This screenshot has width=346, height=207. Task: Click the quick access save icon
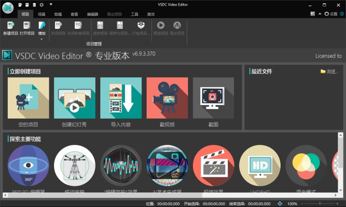pyautogui.click(x=35, y=5)
